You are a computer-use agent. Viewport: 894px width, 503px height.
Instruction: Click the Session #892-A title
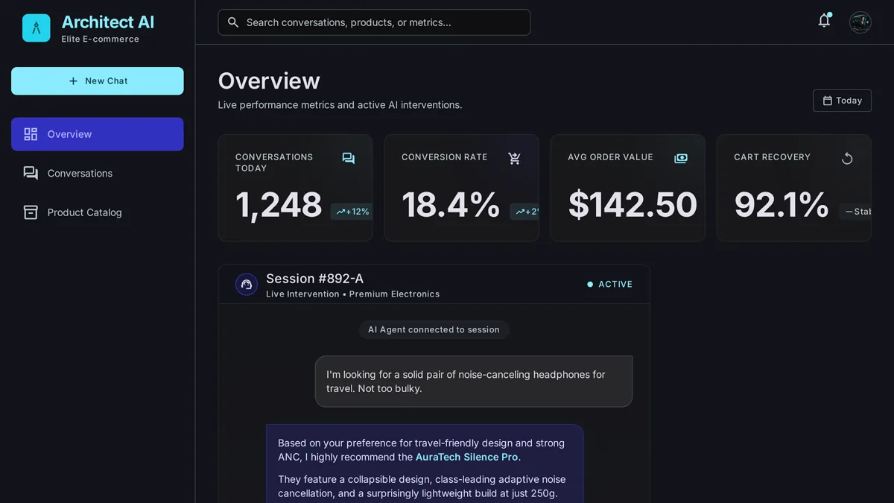click(314, 279)
